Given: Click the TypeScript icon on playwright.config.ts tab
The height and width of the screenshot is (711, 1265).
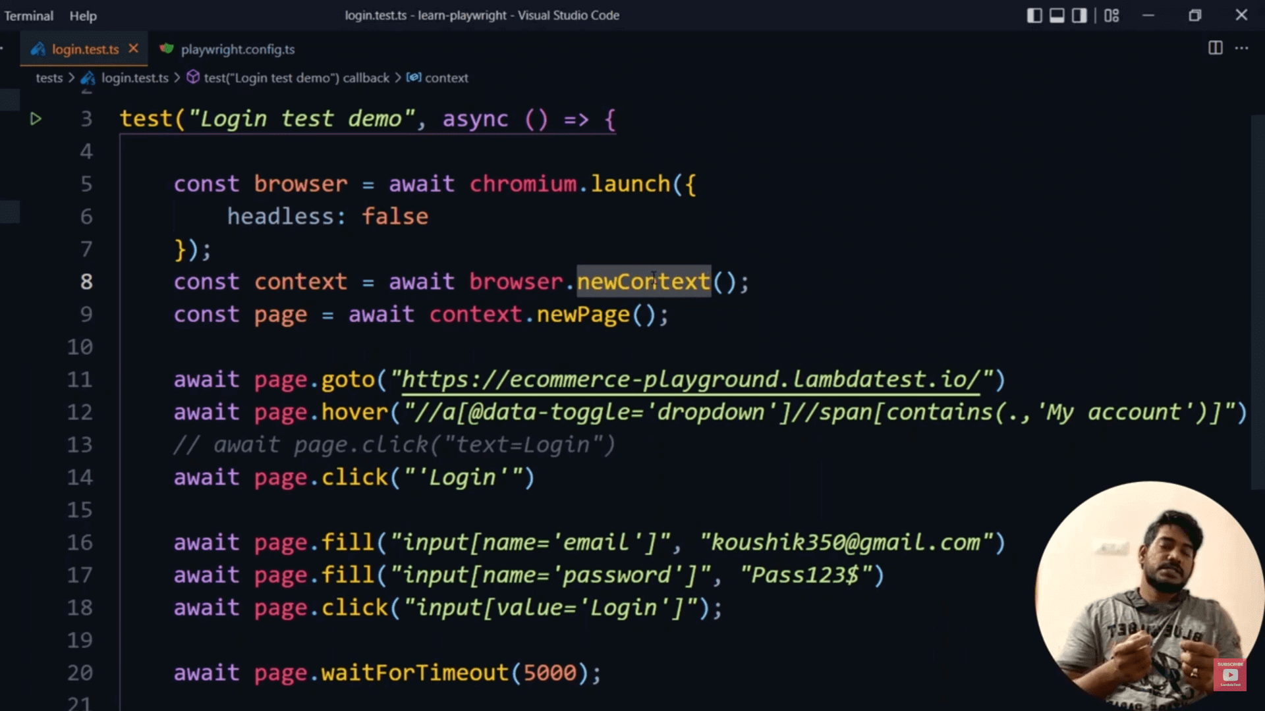Looking at the screenshot, I should coord(167,49).
